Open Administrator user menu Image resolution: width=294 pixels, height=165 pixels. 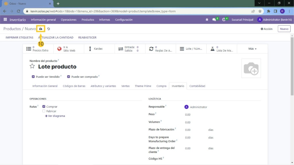(x=275, y=20)
